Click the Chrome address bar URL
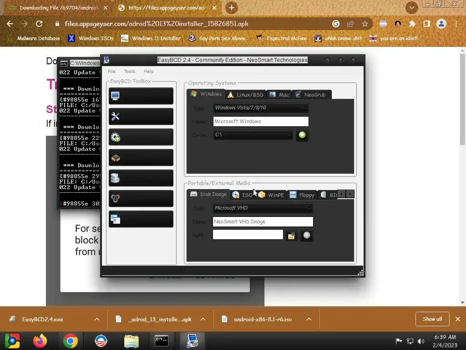This screenshot has width=466, height=350. (157, 24)
